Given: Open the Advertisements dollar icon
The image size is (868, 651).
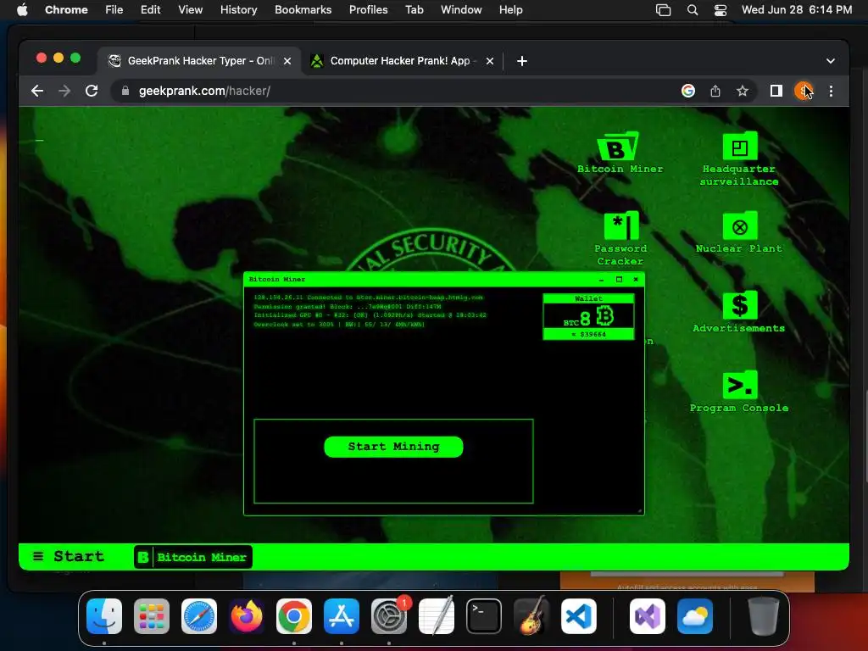Looking at the screenshot, I should (739, 312).
